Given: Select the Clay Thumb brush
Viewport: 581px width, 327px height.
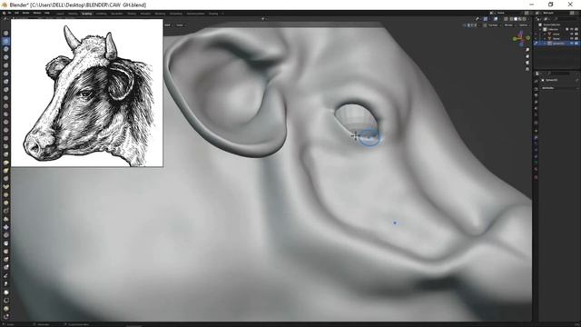Looking at the screenshot, I should coord(6,65).
